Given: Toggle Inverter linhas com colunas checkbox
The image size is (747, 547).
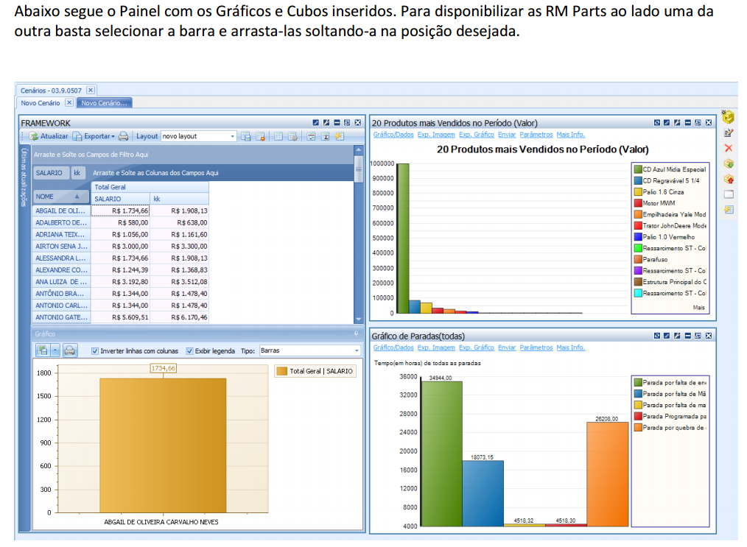Looking at the screenshot, I should [x=95, y=351].
